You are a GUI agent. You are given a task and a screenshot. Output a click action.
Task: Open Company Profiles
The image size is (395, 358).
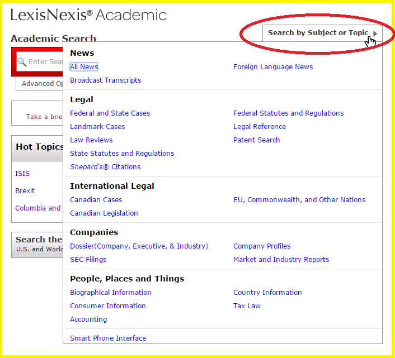[262, 246]
